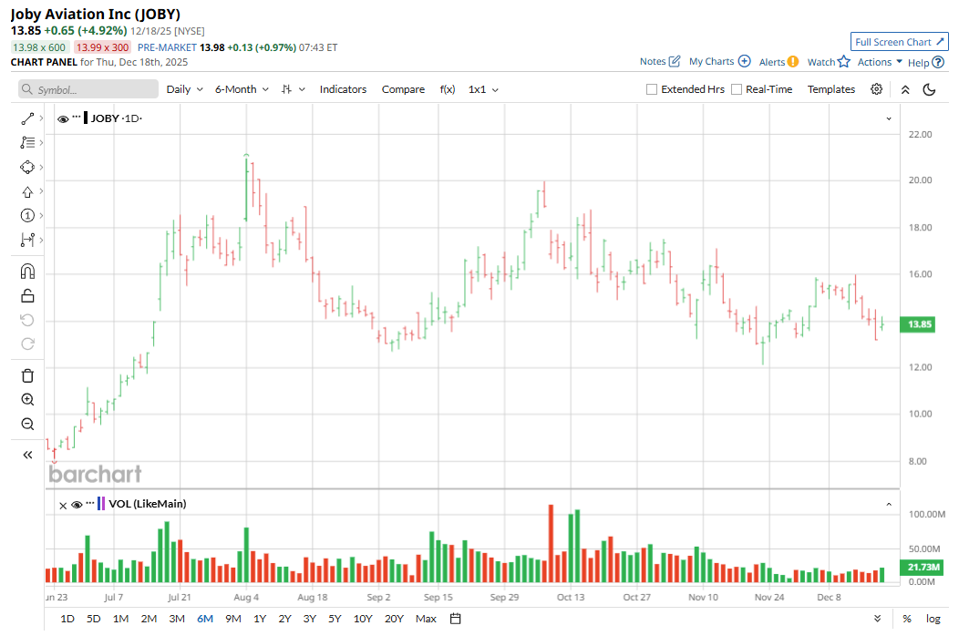This screenshot has width=959, height=636.
Task: Toggle JOBY series visibility eye
Action: click(x=62, y=118)
